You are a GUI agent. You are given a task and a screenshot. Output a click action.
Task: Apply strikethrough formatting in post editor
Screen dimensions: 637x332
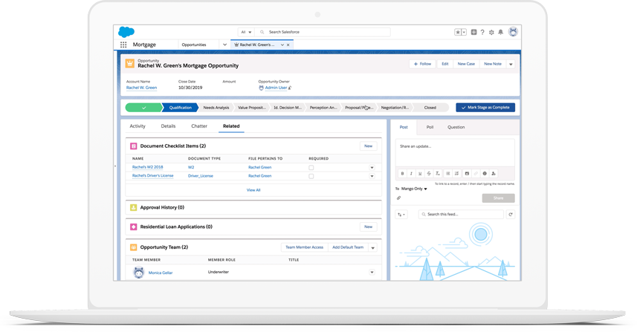tap(429, 174)
